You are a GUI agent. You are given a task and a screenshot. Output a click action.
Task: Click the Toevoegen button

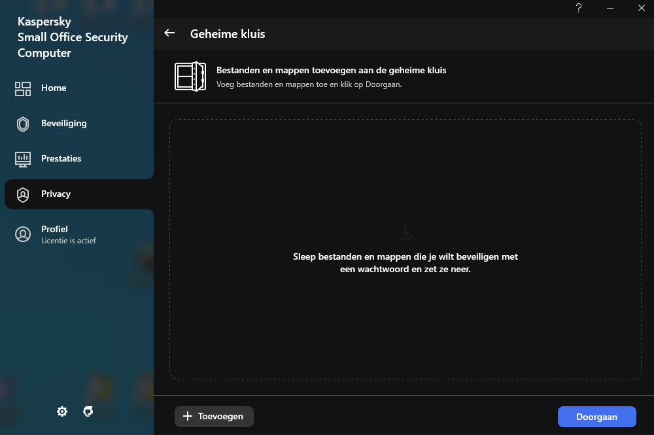(214, 416)
